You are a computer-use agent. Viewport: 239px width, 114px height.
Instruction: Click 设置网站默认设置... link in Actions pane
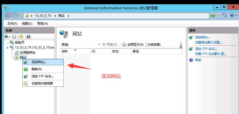point(208,42)
